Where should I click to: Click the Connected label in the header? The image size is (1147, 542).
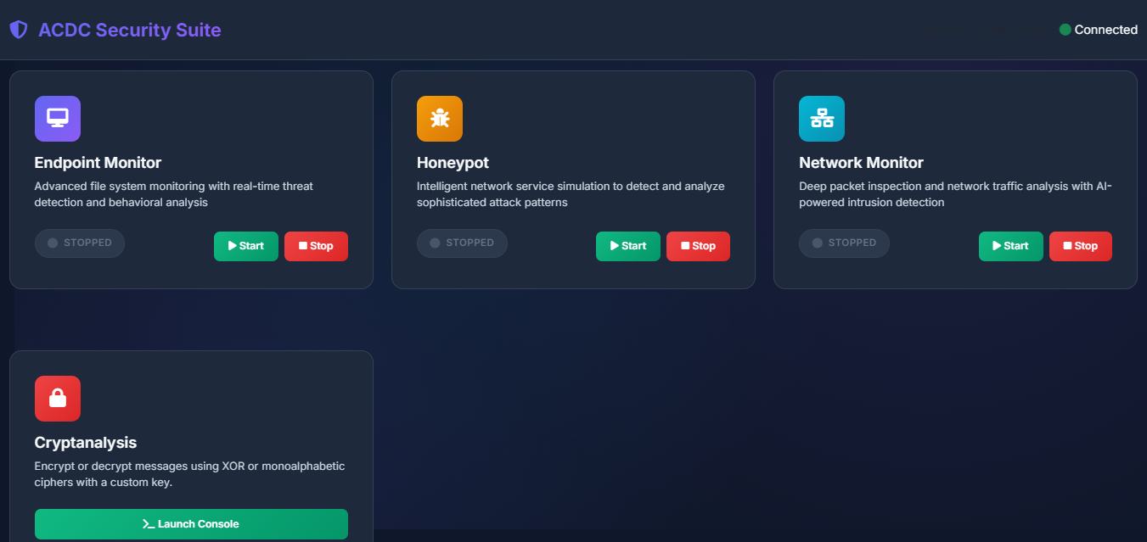1107,29
